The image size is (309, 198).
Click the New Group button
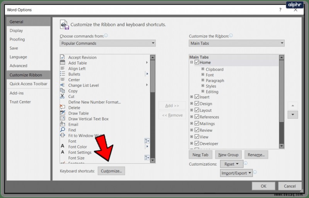[x=228, y=155]
